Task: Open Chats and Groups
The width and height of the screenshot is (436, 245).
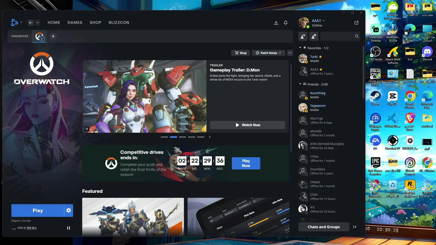Action: [x=324, y=227]
